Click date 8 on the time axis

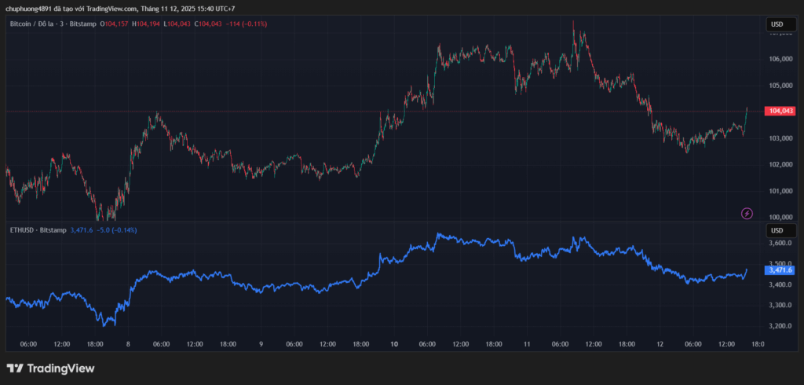click(x=128, y=344)
